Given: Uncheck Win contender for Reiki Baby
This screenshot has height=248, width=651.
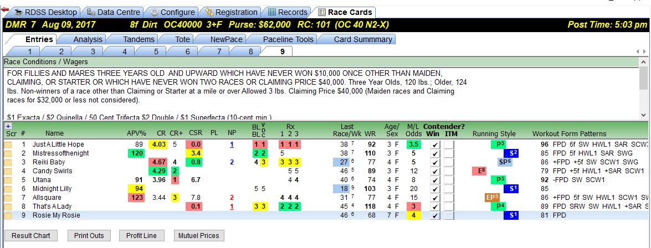Looking at the screenshot, I should tap(435, 162).
